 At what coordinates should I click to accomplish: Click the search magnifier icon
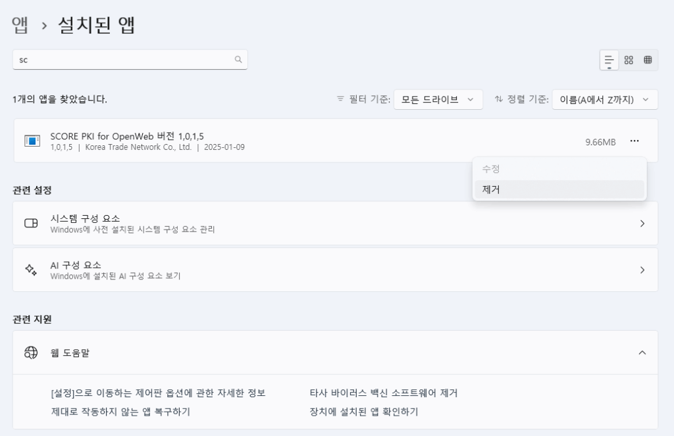tap(238, 59)
